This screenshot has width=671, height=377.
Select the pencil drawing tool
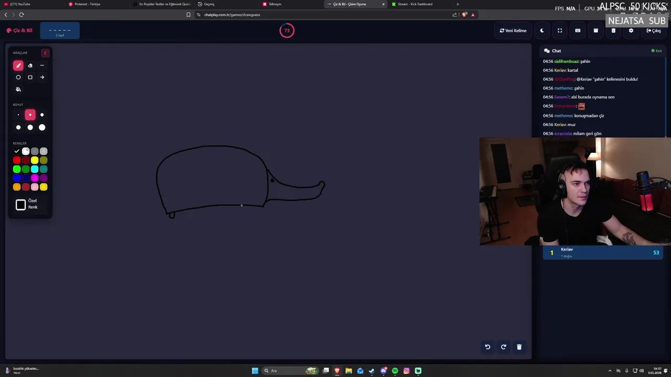[x=18, y=65]
